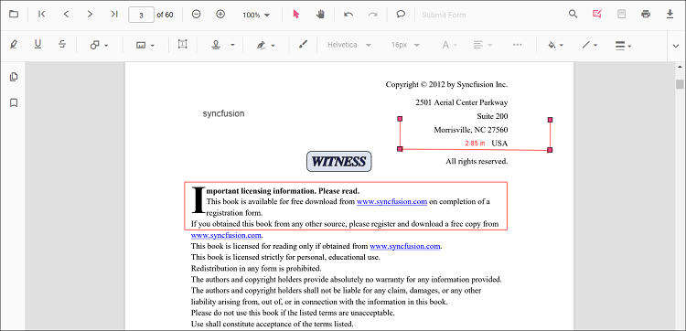
Task: Click the scrollbar up arrow
Action: click(x=680, y=67)
